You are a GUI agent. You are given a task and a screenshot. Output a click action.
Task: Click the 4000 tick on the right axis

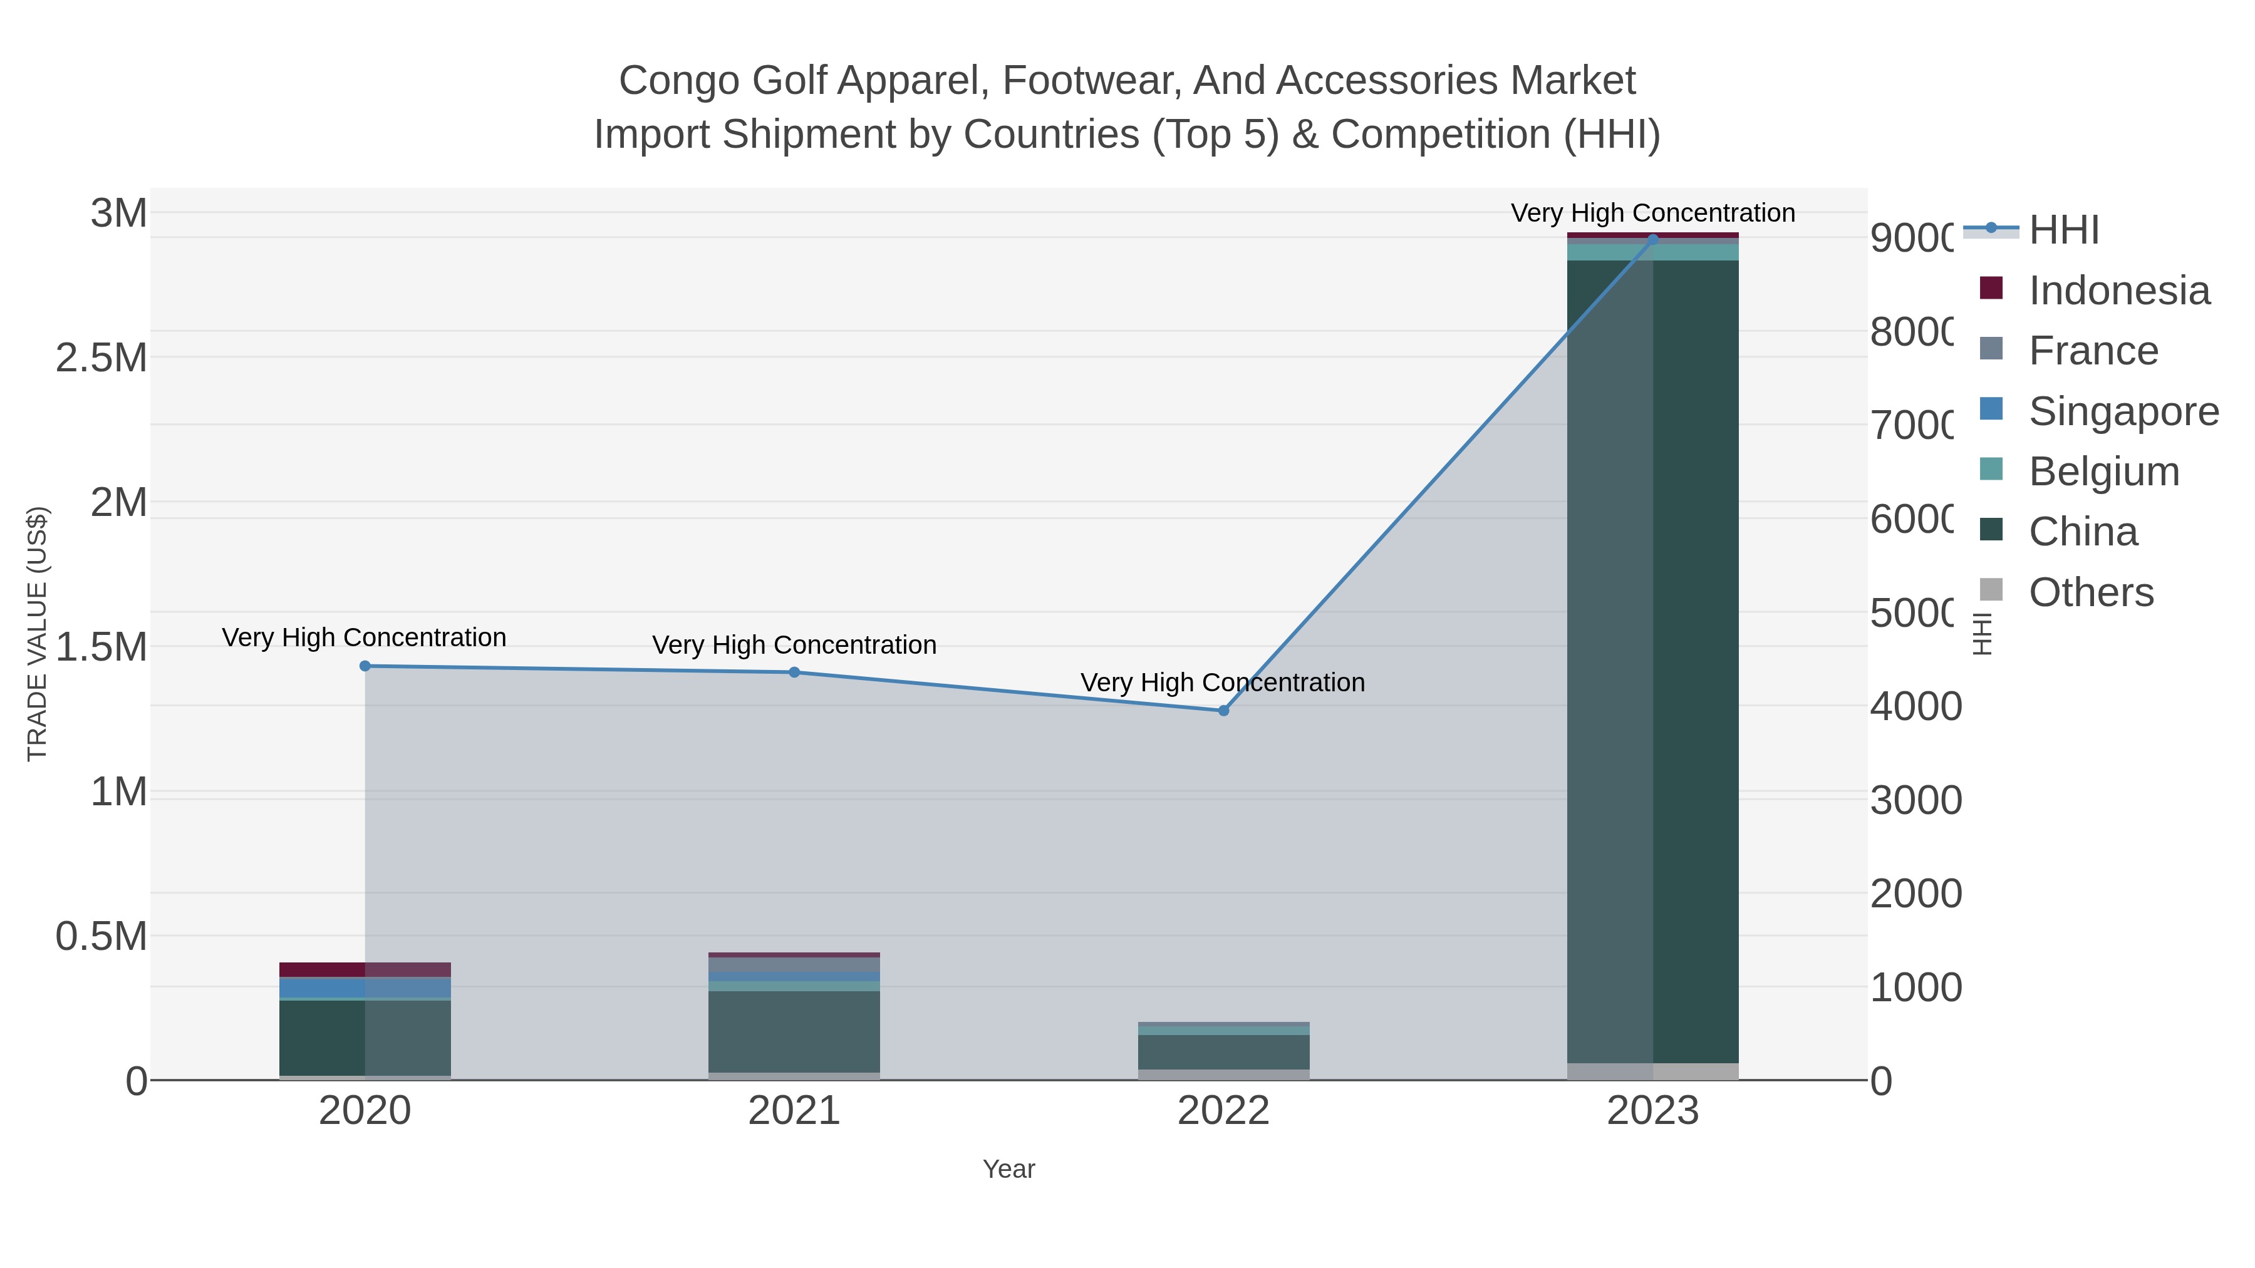(1916, 706)
